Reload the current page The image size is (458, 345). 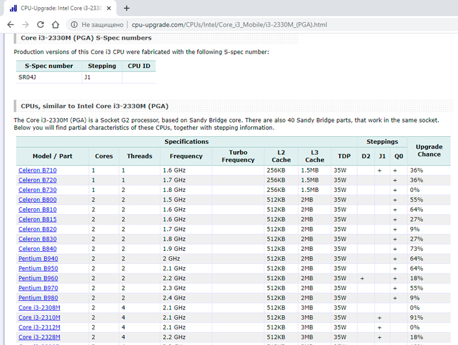(40, 25)
